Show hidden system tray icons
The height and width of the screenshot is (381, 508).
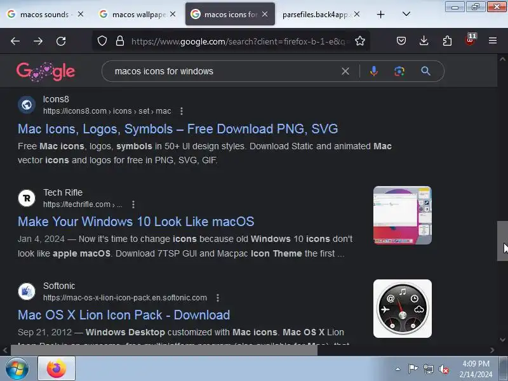pos(398,369)
